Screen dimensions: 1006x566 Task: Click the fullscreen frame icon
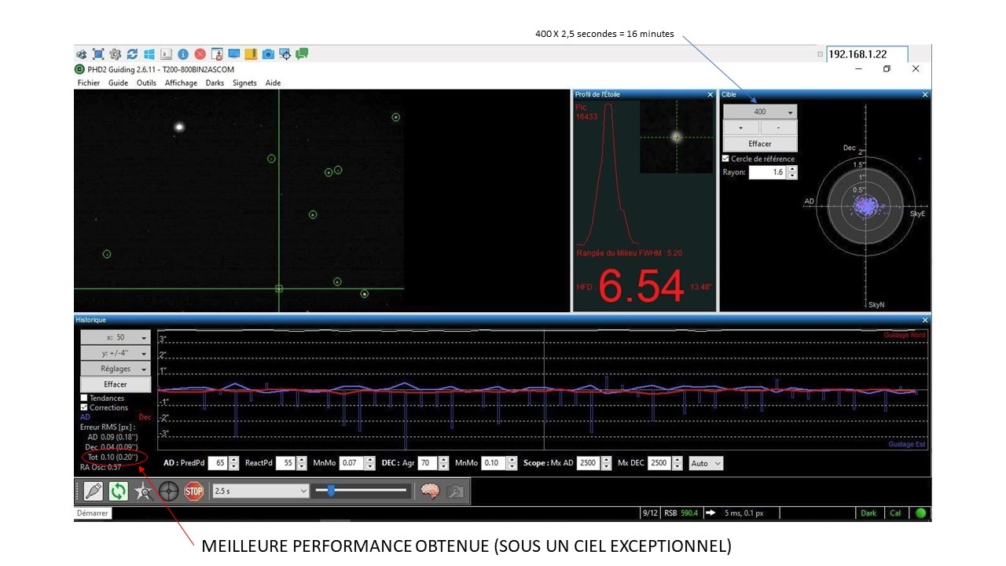[98, 54]
